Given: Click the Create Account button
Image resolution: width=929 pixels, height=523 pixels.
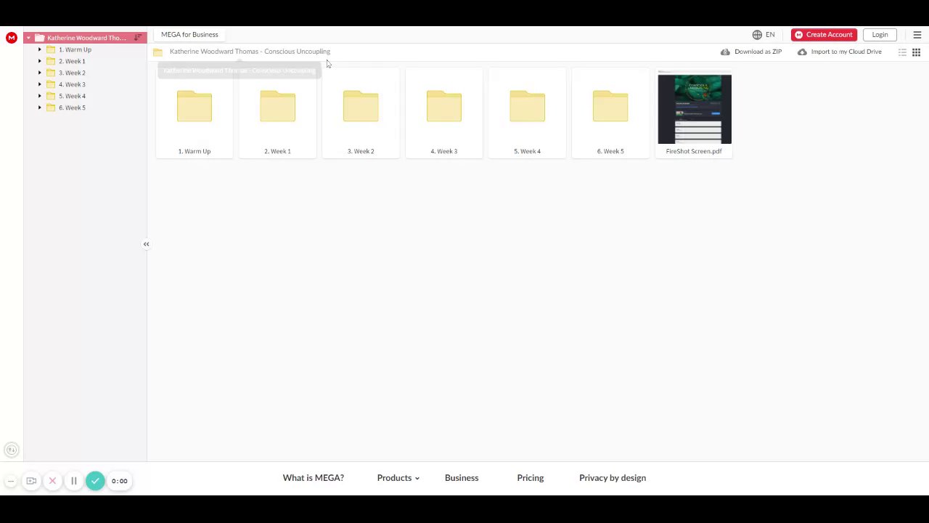Looking at the screenshot, I should pyautogui.click(x=824, y=35).
